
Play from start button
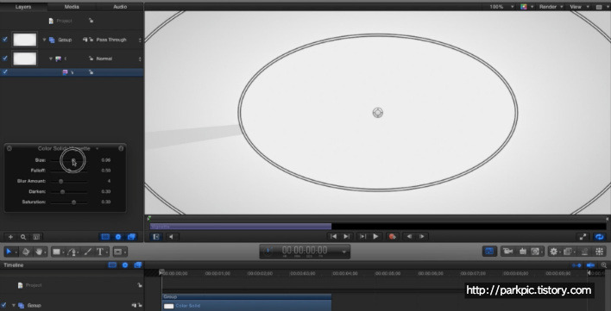362,236
